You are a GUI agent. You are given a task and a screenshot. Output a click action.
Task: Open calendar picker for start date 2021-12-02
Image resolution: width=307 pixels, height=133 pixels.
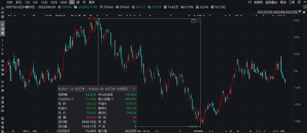tap(80, 89)
